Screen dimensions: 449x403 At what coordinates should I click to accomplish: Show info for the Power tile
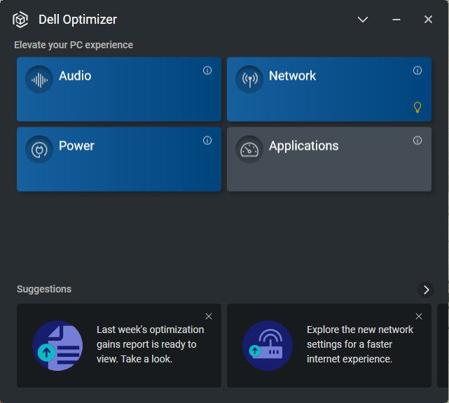coord(207,141)
